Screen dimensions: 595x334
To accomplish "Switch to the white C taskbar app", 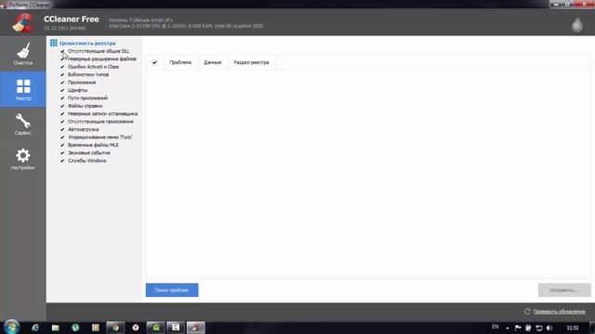I will (176, 328).
